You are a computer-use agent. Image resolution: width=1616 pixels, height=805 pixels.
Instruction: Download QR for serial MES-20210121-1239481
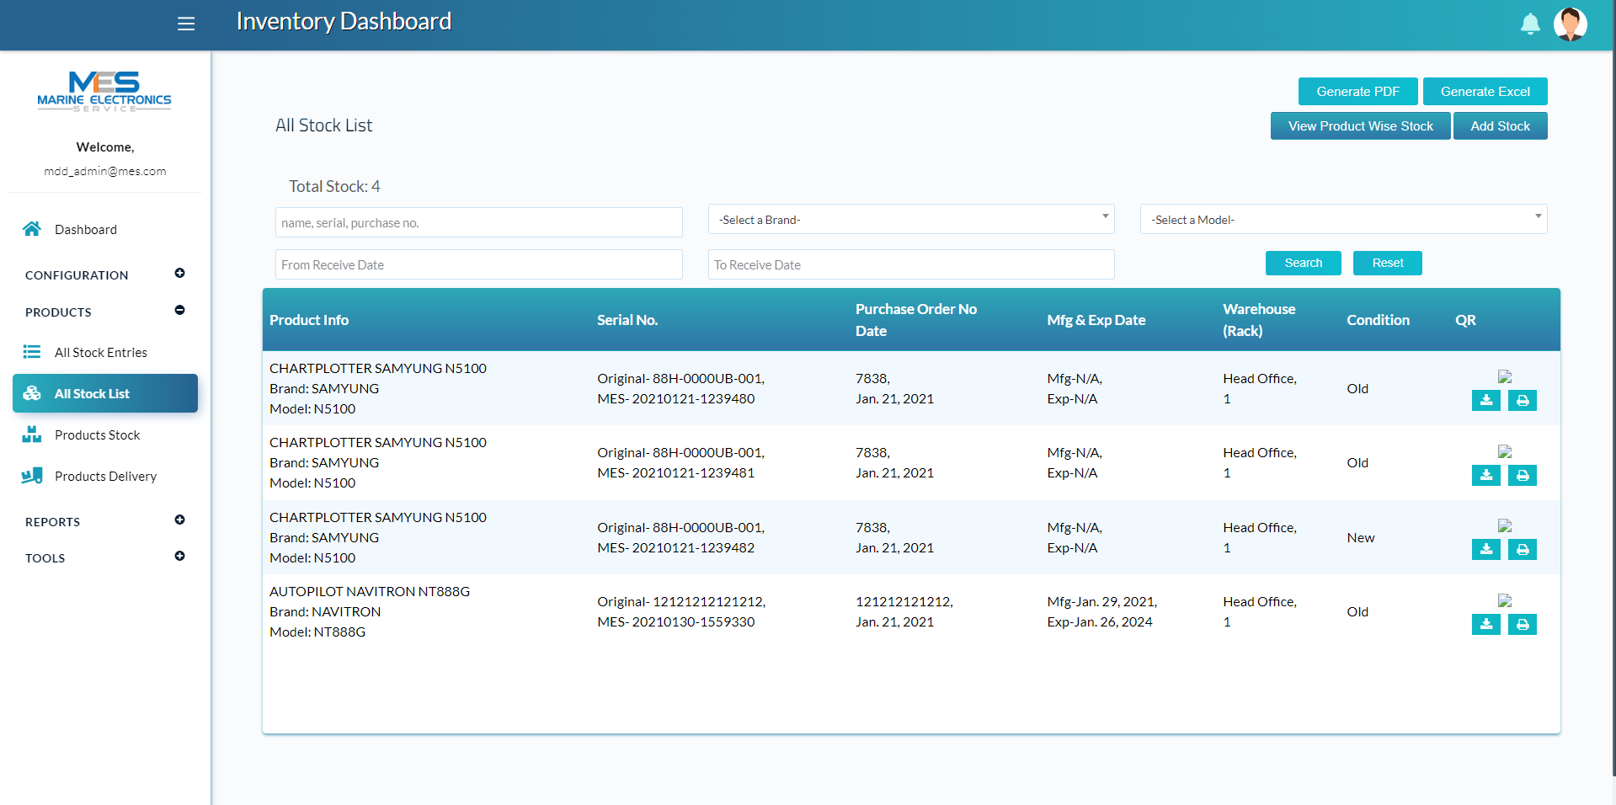(1486, 476)
